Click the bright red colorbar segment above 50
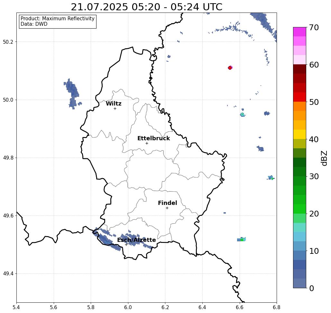Image resolution: width=331 pixels, height=313 pixels. point(299,97)
